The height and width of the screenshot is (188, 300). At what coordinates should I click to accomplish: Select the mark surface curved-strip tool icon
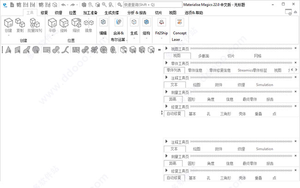click(27, 50)
